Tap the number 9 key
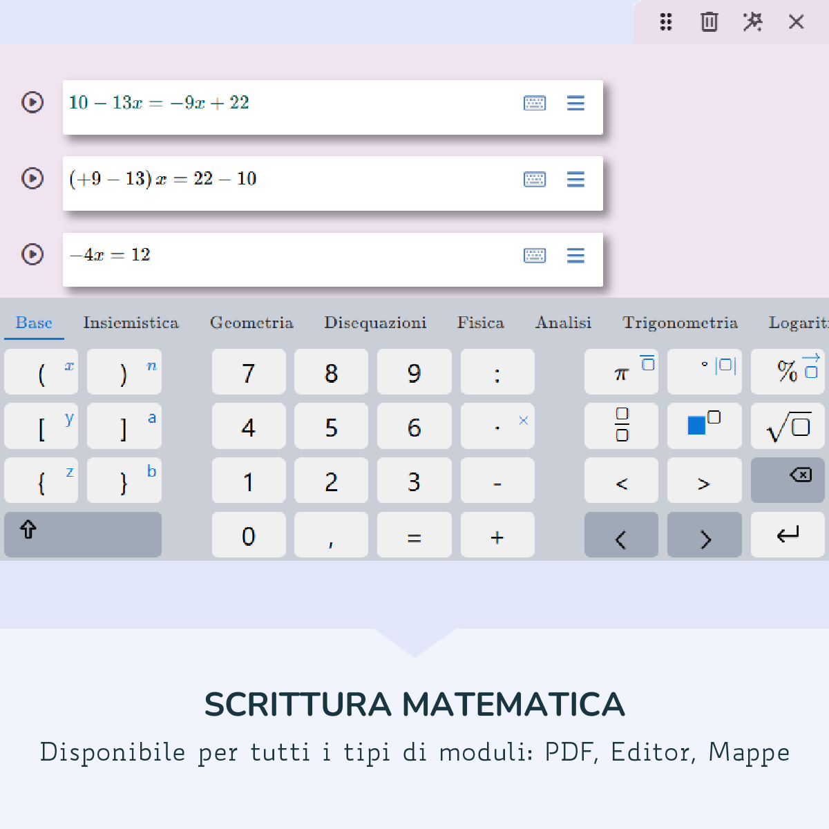This screenshot has width=829, height=829. pos(414,372)
